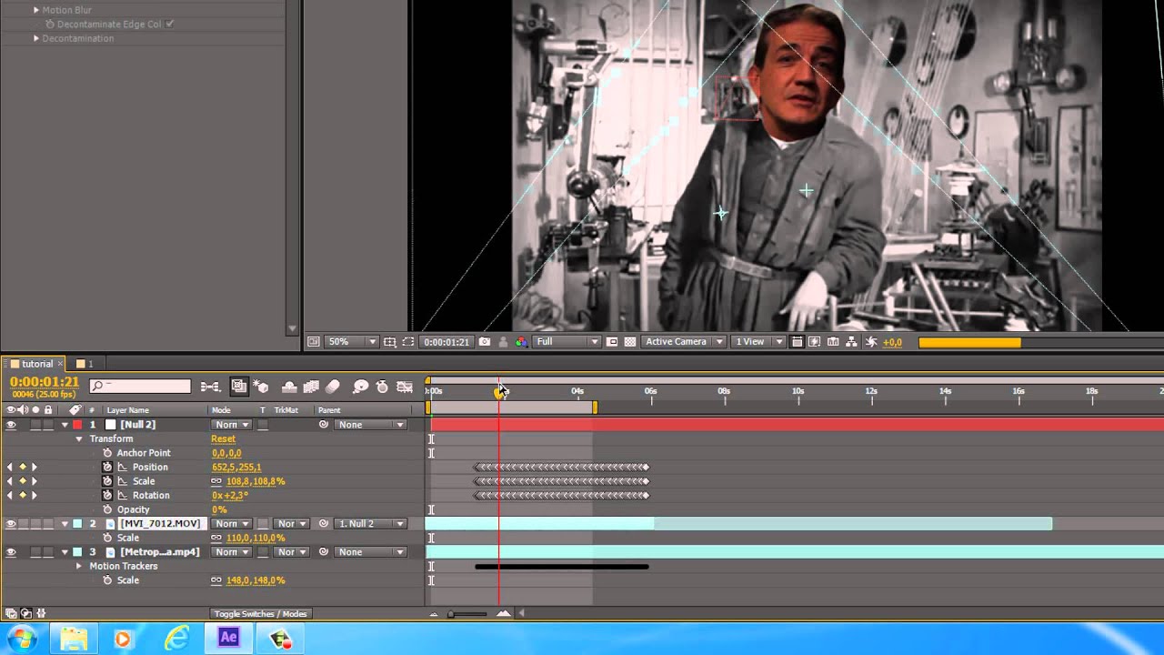The width and height of the screenshot is (1164, 655).
Task: Click the Opacity stopwatch icon
Action: click(x=107, y=509)
